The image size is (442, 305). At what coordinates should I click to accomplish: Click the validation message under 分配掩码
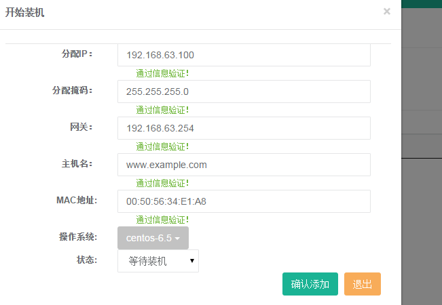click(162, 110)
